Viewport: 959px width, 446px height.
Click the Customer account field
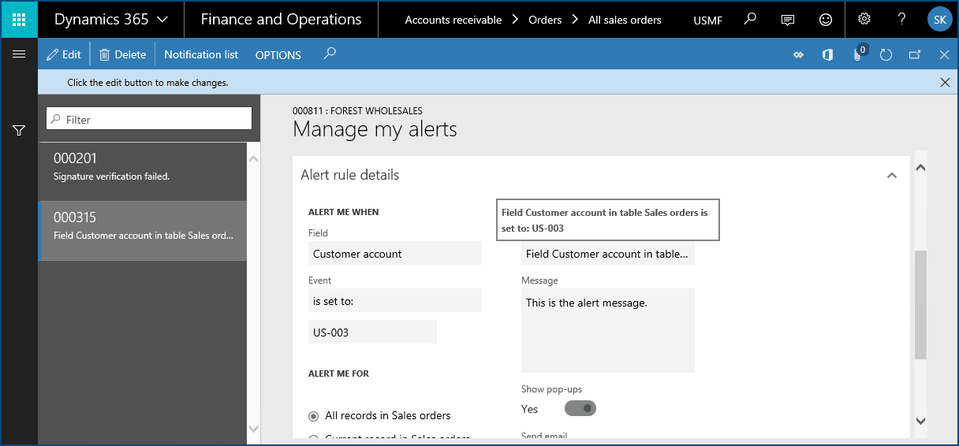394,253
